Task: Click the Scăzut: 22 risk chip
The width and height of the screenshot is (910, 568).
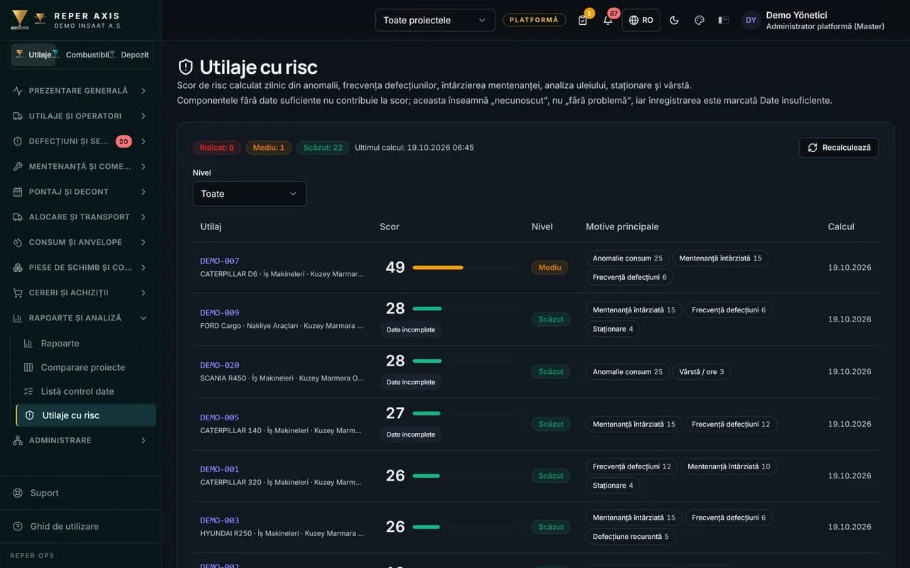Action: tap(323, 148)
